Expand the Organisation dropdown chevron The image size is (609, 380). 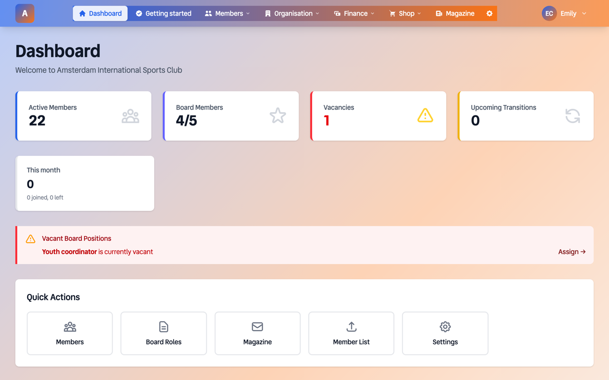point(317,14)
